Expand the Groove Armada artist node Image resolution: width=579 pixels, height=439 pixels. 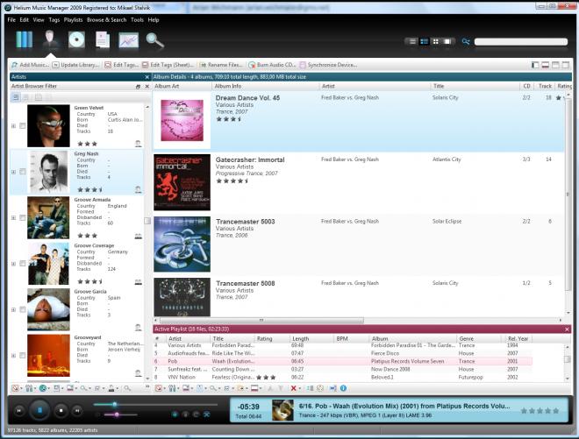point(14,217)
